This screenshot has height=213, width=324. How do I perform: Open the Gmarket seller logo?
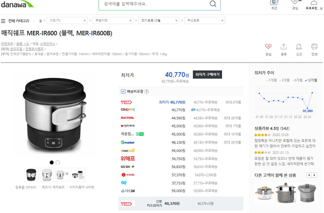tap(127, 142)
